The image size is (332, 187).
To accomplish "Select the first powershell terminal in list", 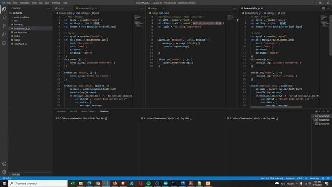I will coord(322,116).
